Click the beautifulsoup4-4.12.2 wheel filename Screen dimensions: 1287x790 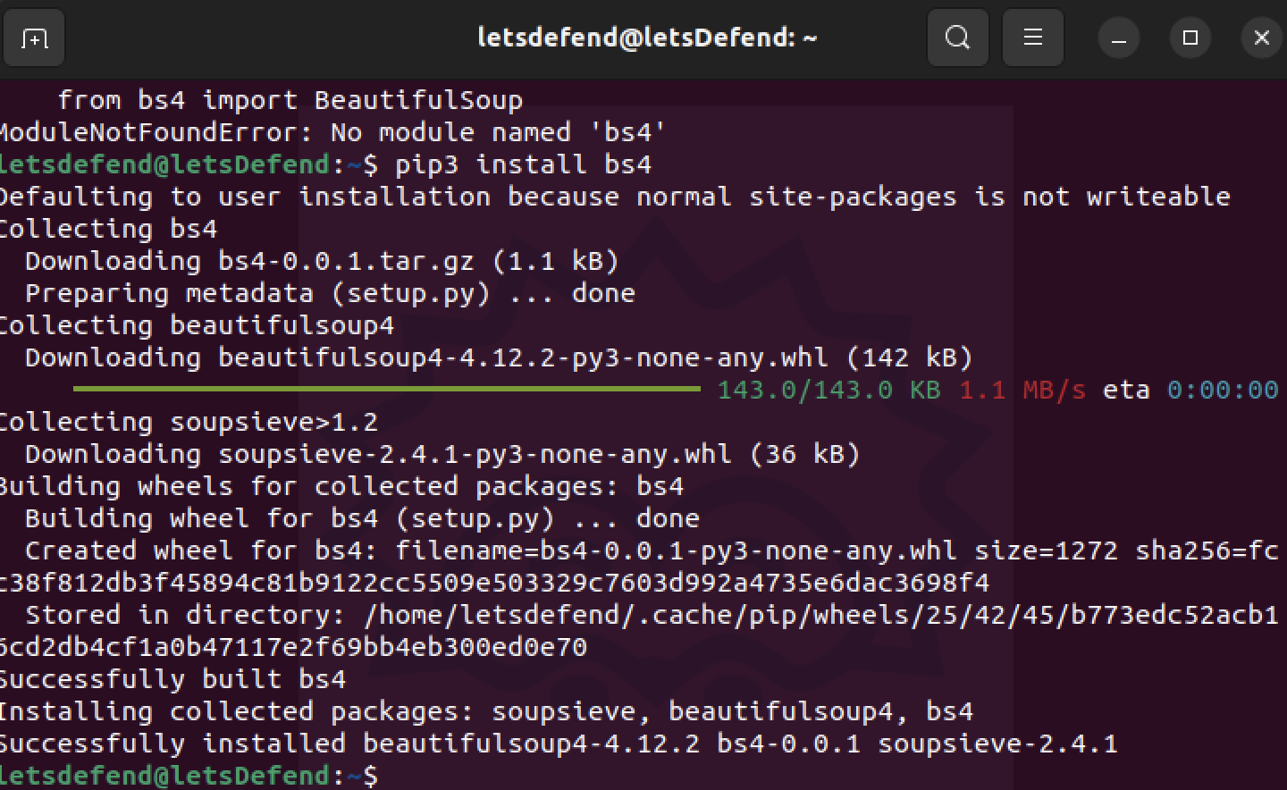[x=523, y=357]
